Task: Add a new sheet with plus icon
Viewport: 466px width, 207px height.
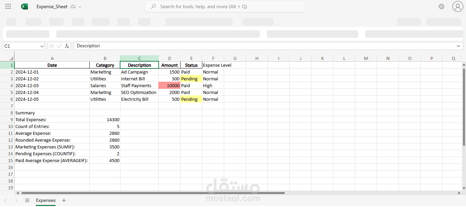Action: pyautogui.click(x=64, y=201)
